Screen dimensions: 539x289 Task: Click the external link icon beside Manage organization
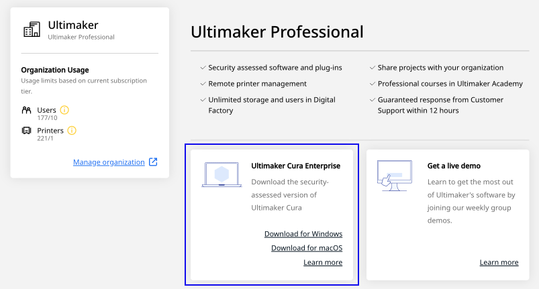153,162
